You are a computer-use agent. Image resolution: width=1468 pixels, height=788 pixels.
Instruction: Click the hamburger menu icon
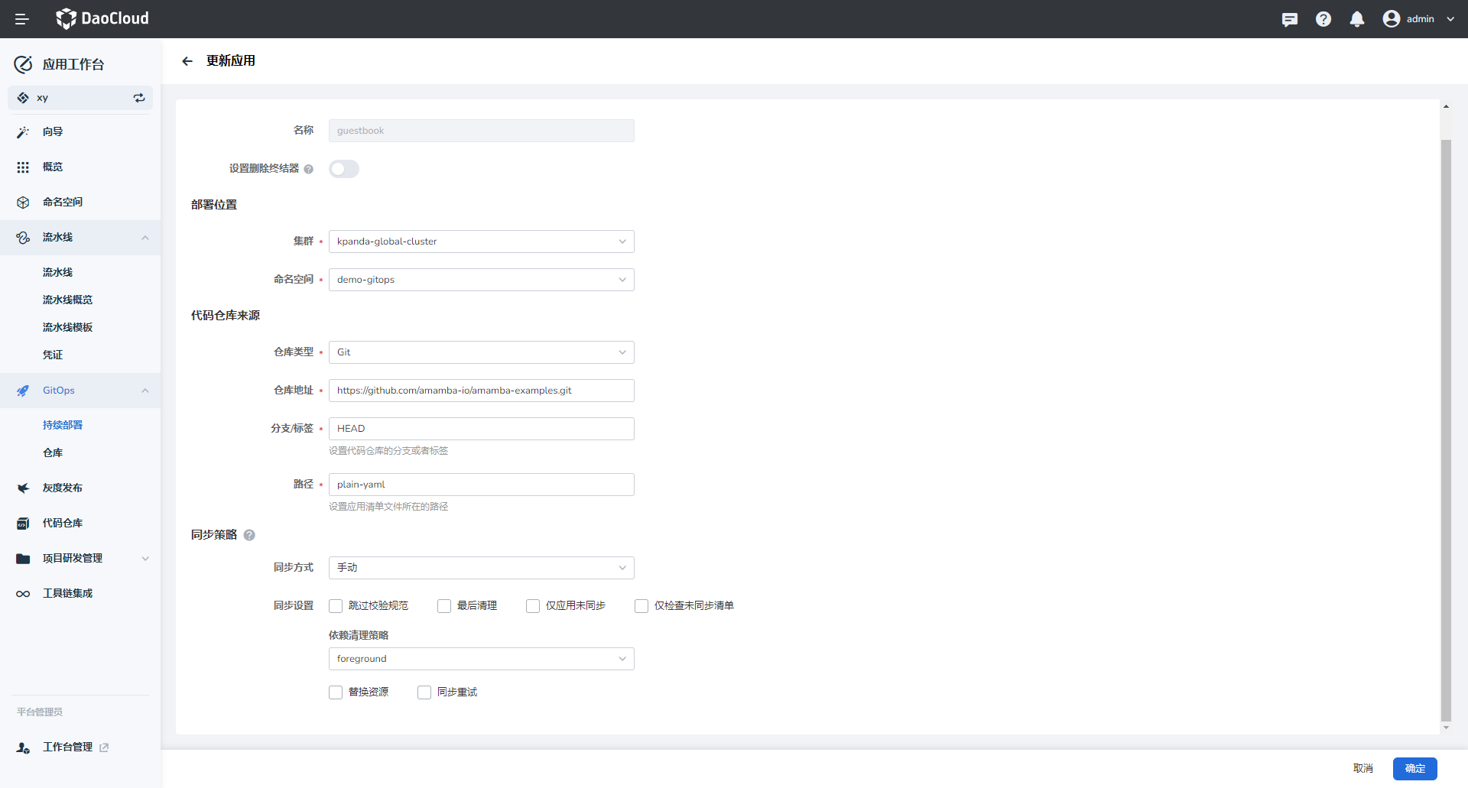point(21,19)
